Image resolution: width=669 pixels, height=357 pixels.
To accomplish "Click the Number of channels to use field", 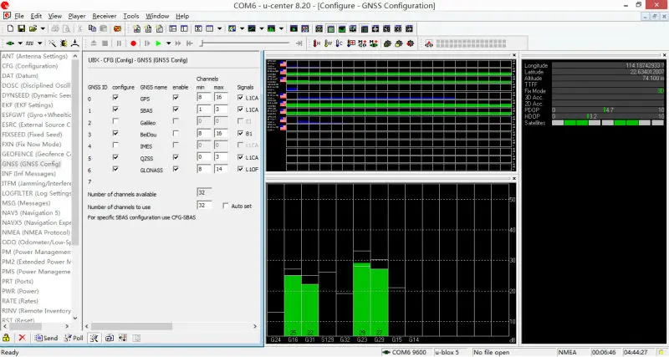I will pyautogui.click(x=204, y=206).
